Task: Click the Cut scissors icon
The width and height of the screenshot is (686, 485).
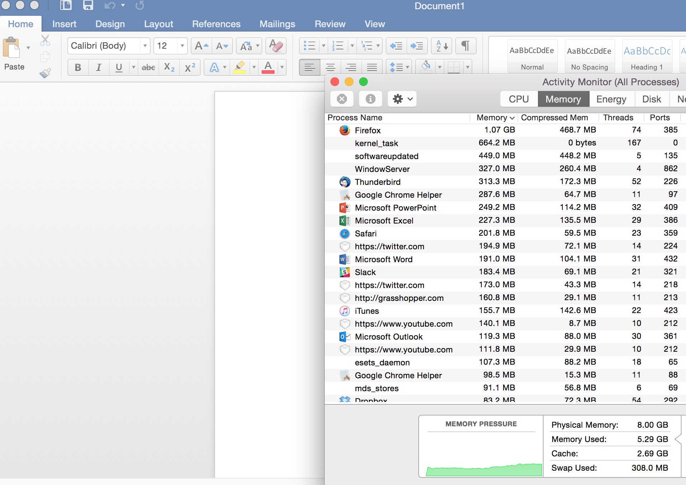Action: click(45, 40)
